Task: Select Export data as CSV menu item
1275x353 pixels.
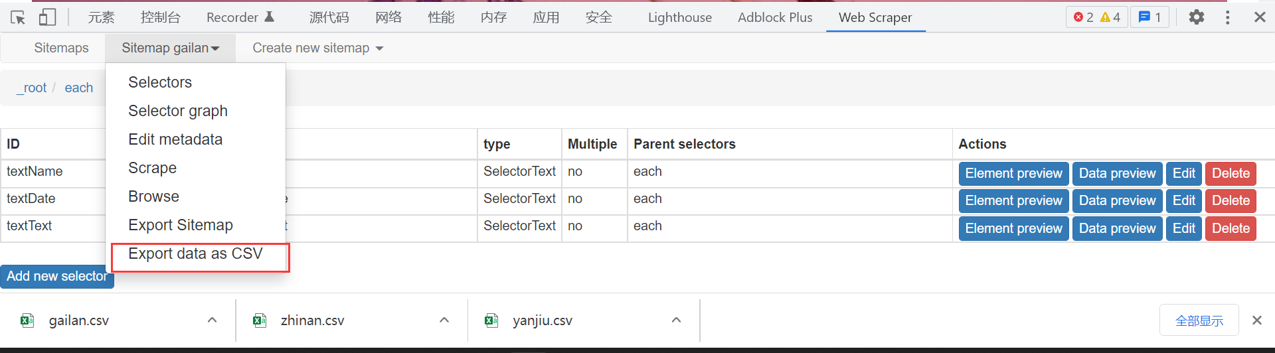Action: tap(195, 253)
